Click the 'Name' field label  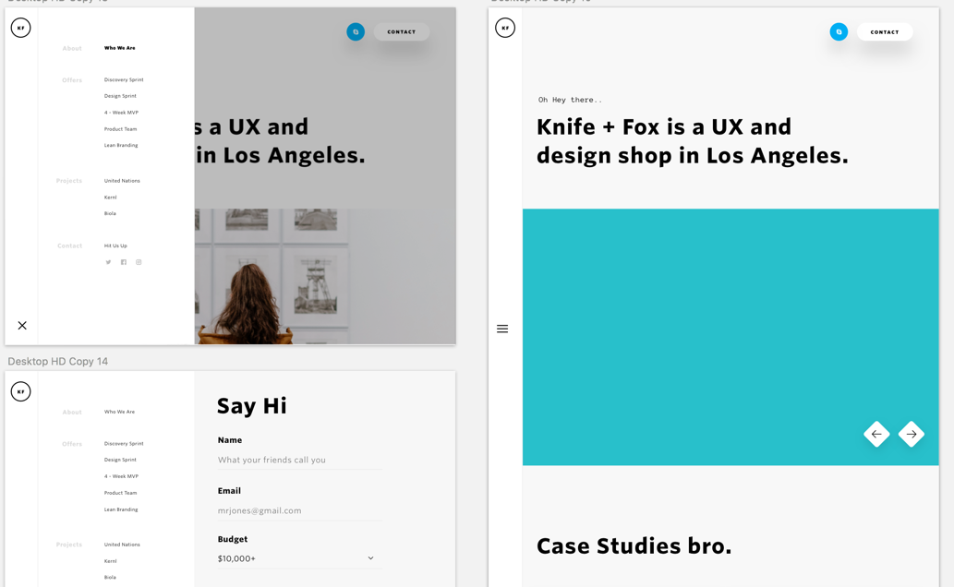(x=230, y=440)
